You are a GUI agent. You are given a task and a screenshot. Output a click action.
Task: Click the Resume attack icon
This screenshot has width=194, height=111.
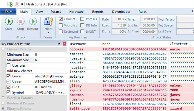click(33, 21)
